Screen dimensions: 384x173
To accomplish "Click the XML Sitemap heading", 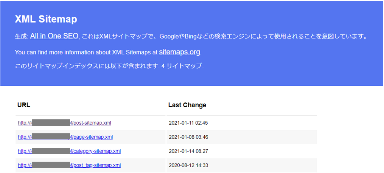I will click(x=46, y=19).
